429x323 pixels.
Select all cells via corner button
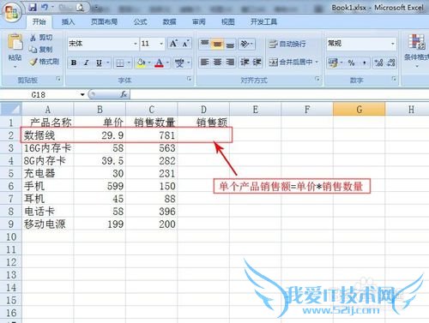click(x=11, y=110)
